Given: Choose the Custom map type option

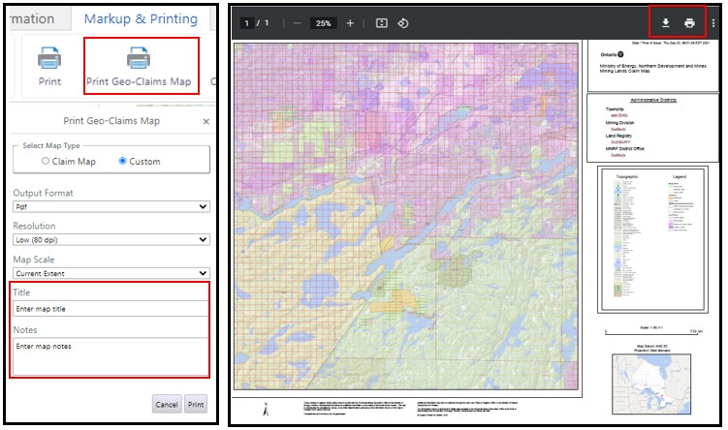Looking at the screenshot, I should tap(123, 161).
